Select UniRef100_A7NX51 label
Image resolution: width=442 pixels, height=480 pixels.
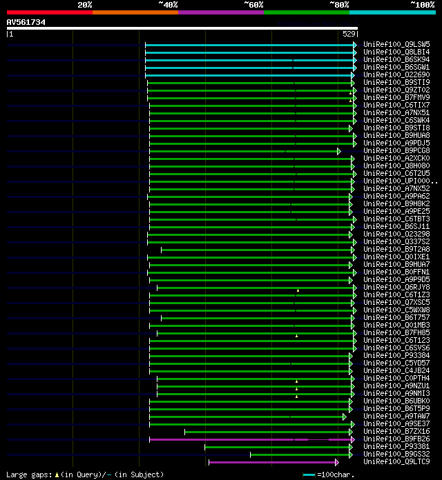pos(396,112)
